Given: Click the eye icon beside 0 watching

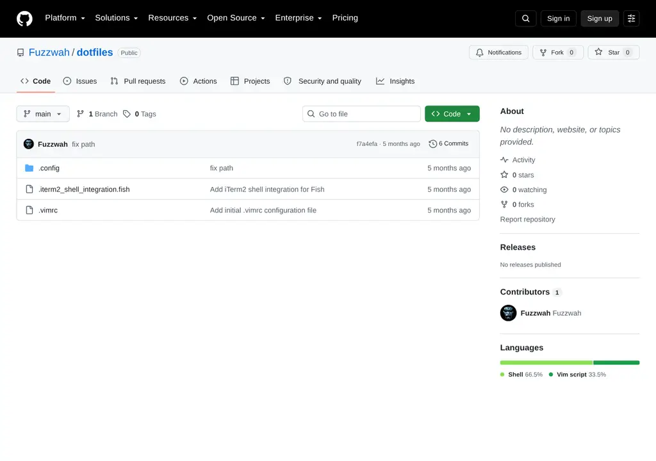Looking at the screenshot, I should [504, 190].
